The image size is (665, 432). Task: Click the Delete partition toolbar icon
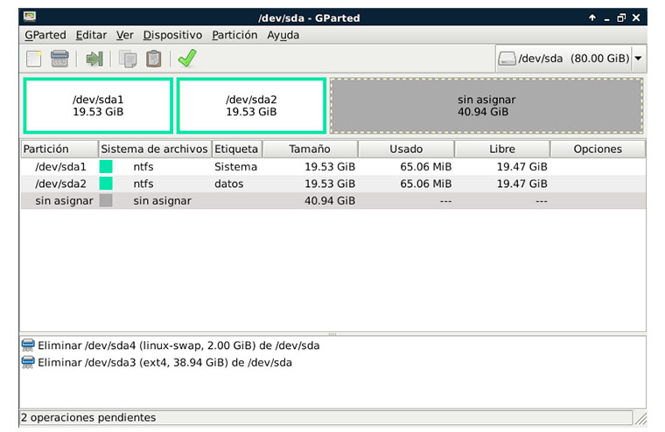click(59, 59)
